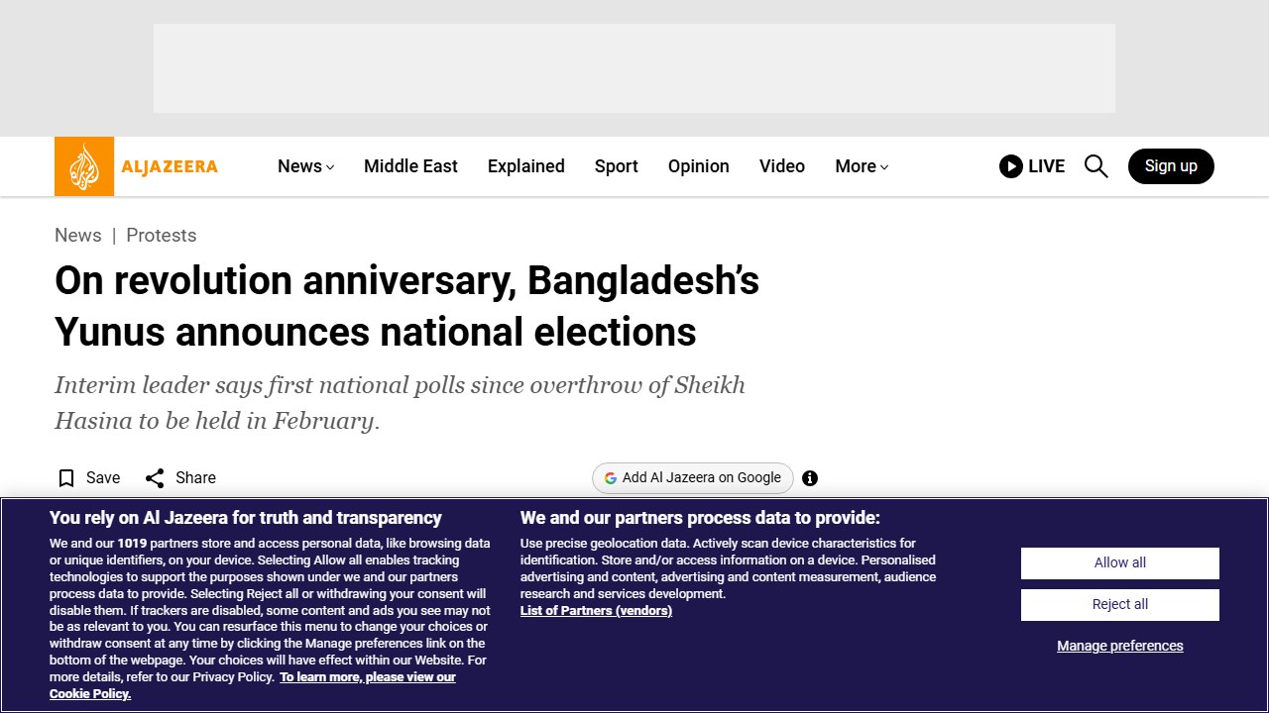
Task: Open List of Partners (vendors) link
Action: point(596,611)
